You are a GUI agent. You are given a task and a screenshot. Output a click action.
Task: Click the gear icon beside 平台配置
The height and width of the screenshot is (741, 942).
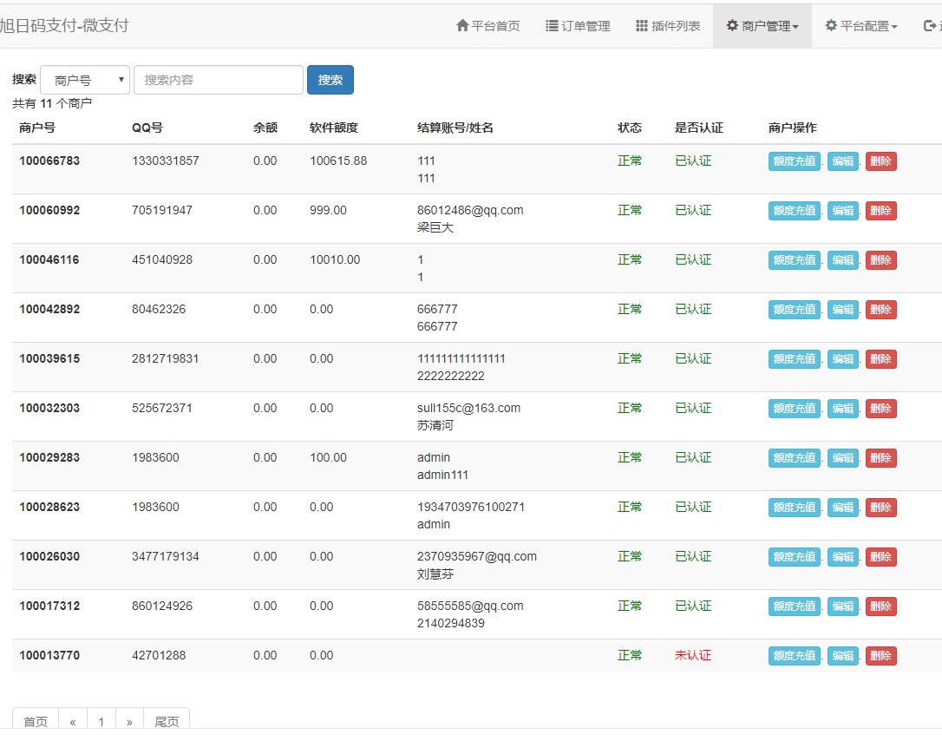point(831,26)
